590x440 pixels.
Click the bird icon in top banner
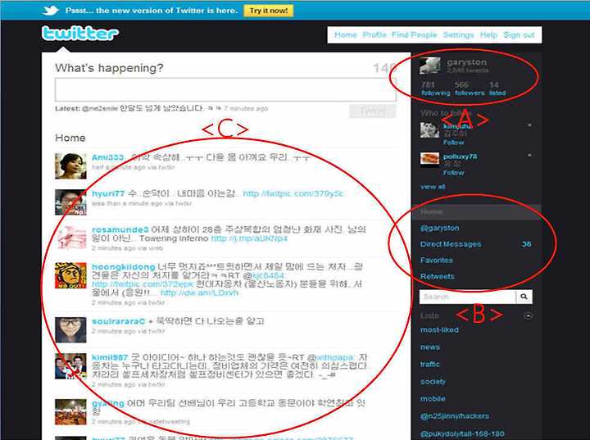click(51, 10)
